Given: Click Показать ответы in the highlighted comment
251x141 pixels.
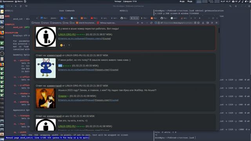Looking at the screenshot, I should point(94,38).
